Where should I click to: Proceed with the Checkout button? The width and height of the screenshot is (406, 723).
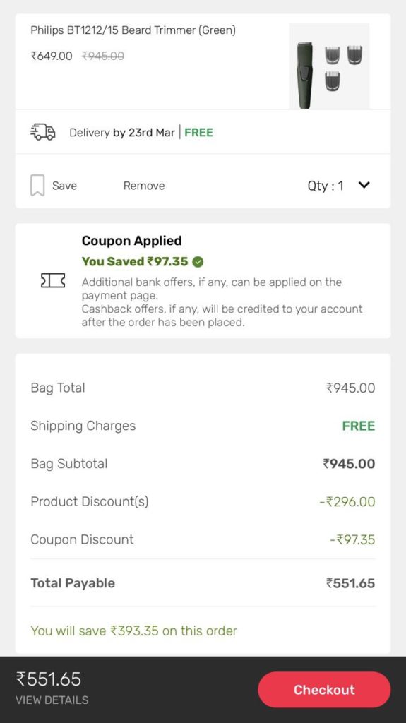[x=324, y=689]
